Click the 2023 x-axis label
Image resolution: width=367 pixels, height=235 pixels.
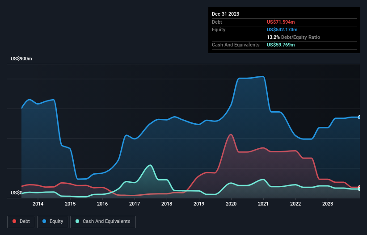pos(328,204)
